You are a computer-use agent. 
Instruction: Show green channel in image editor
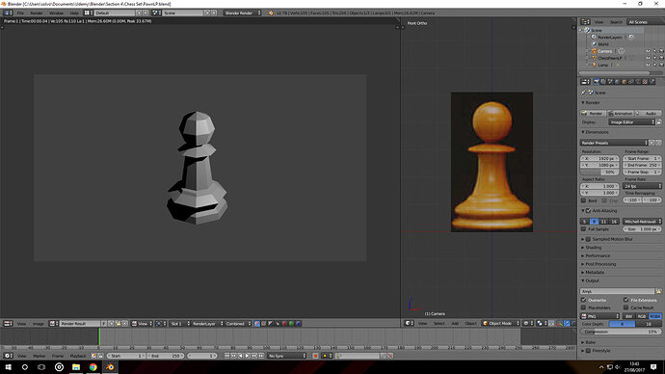[291, 324]
